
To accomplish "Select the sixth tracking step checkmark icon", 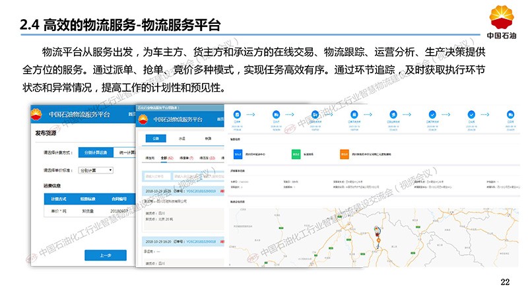I will [x=432, y=114].
